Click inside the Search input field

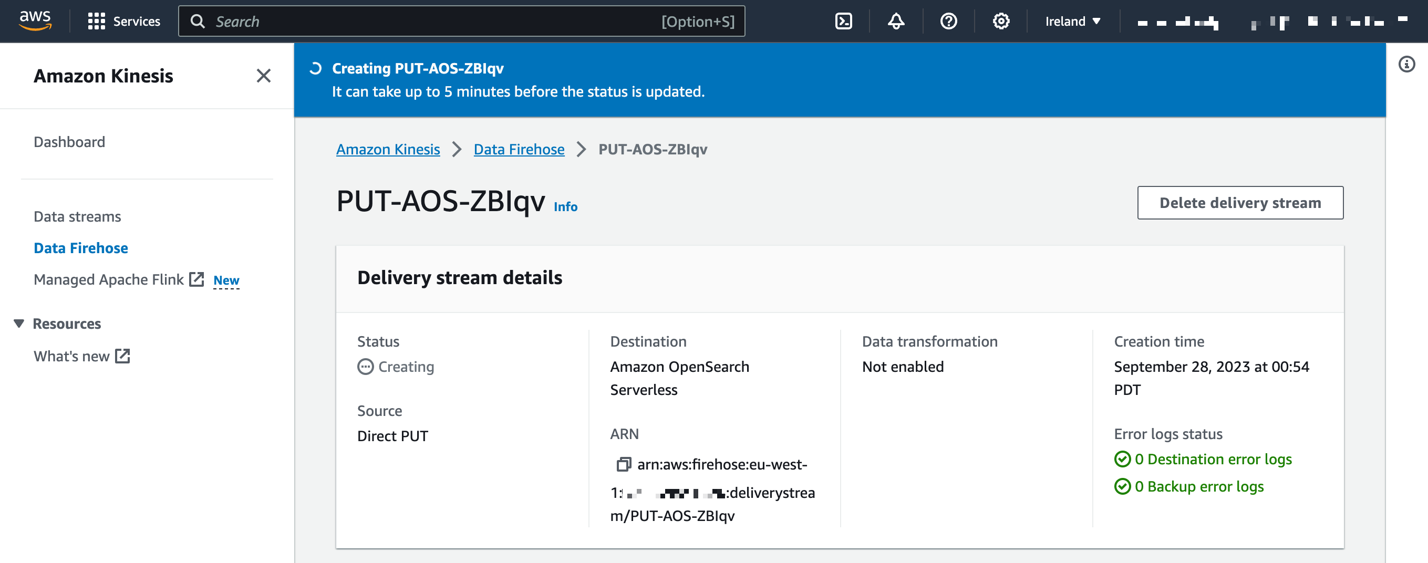coord(388,21)
